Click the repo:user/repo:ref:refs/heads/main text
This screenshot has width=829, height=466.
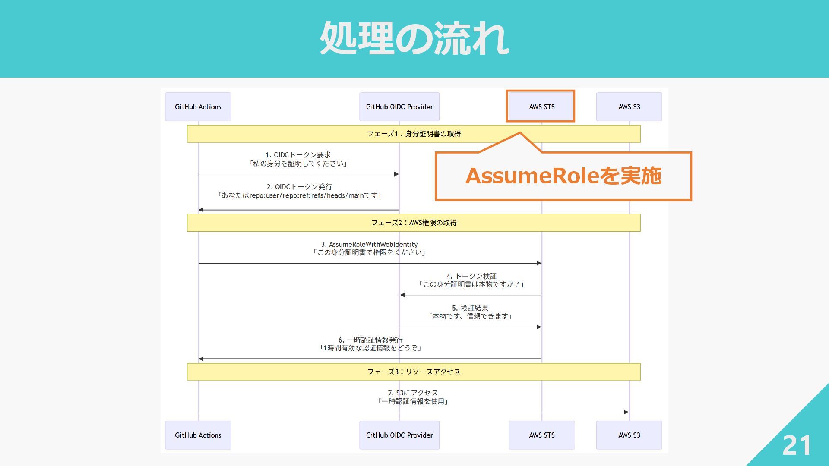(306, 195)
